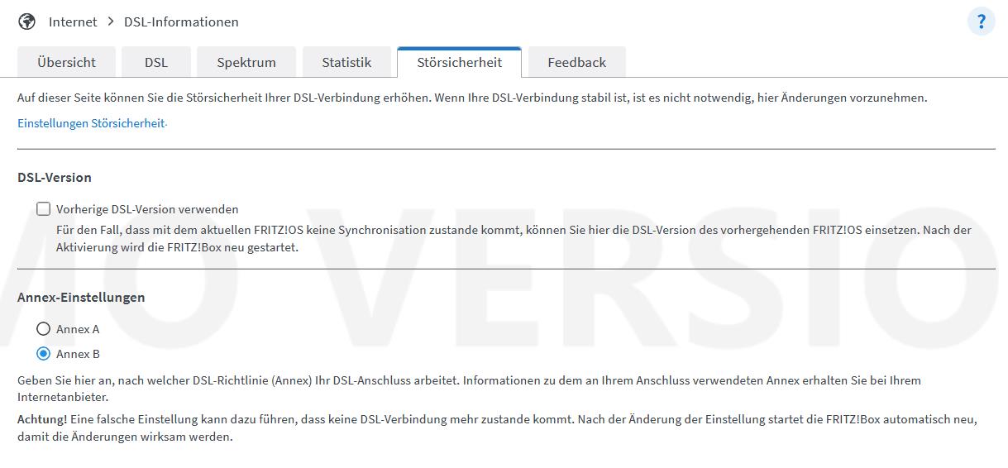Go to the Feedback tab

click(577, 62)
